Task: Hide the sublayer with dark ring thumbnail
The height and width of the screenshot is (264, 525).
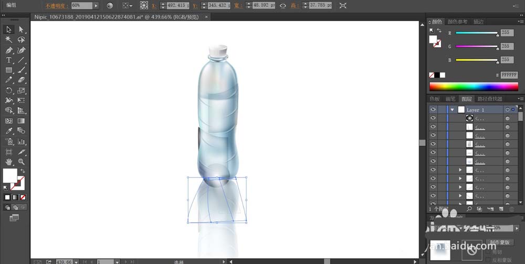Action: 433,118
